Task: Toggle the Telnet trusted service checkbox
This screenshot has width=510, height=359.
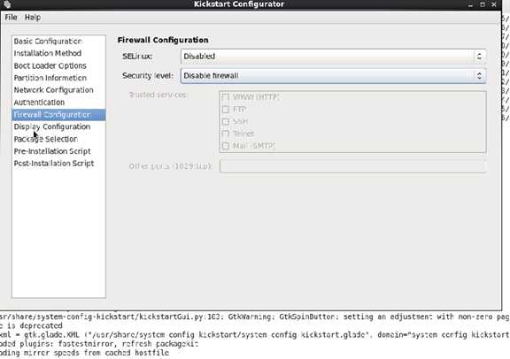Action: [226, 134]
